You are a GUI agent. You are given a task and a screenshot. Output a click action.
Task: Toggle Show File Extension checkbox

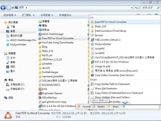pos(92,88)
